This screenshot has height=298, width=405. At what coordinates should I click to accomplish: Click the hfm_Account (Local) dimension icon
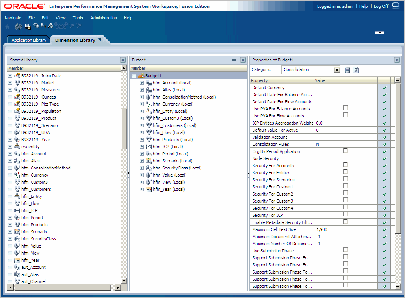point(149,83)
